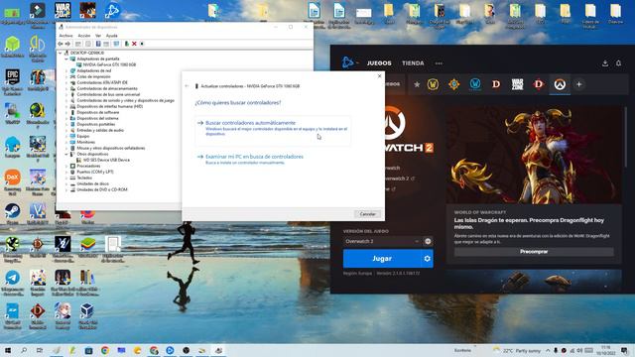Expand Controladoras de almacenamiento
Image resolution: width=635 pixels, height=357 pixels.
tap(66, 88)
